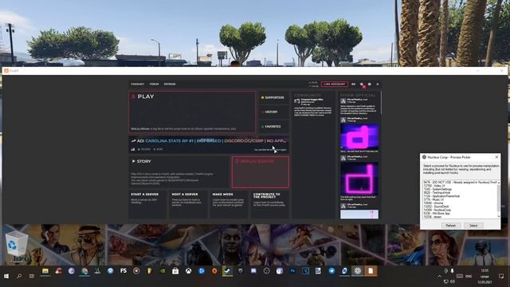Select the DO NOT USE process row
Screen dimensions: 510x287
[461, 183]
